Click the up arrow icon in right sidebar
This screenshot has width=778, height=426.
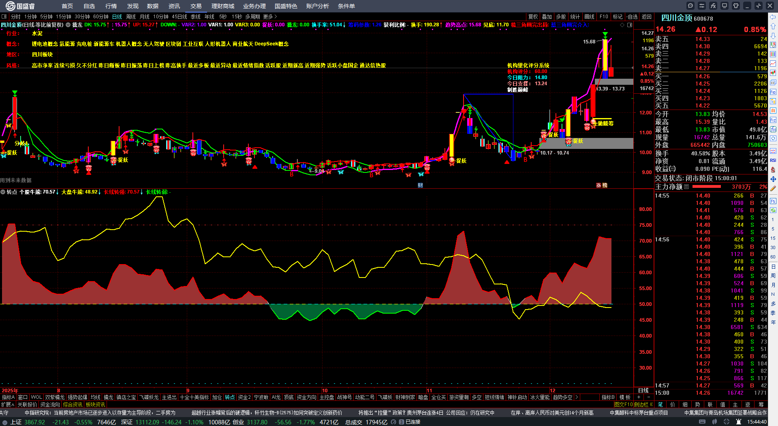773,26
